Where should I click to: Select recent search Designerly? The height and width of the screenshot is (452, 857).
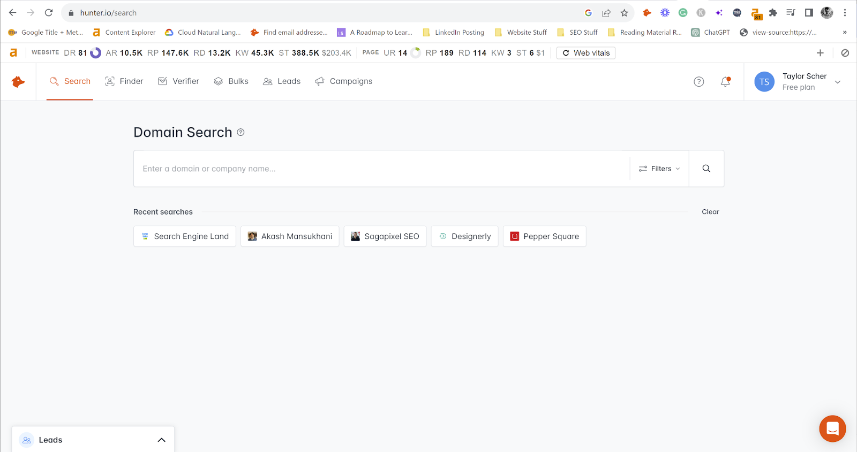(464, 236)
